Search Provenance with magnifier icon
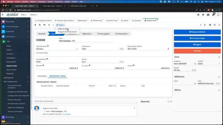The height and width of the screenshot is (125, 223). pyautogui.click(x=123, y=49)
